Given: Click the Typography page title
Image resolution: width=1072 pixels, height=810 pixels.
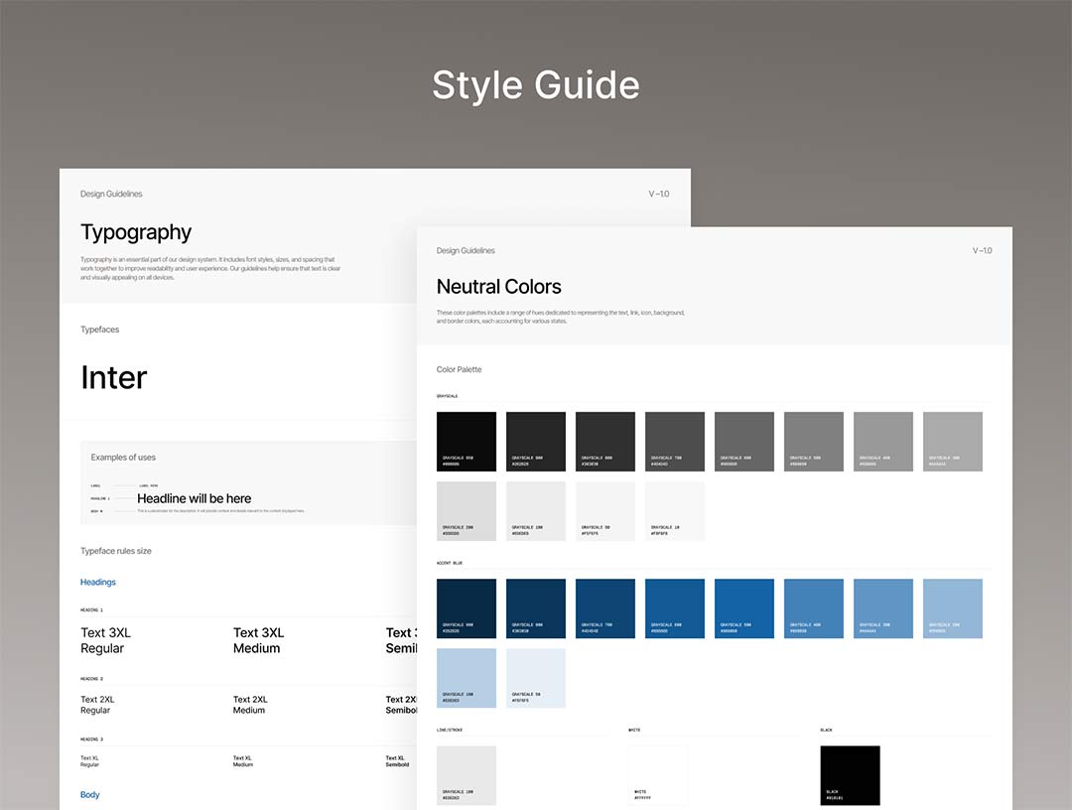Looking at the screenshot, I should (136, 232).
